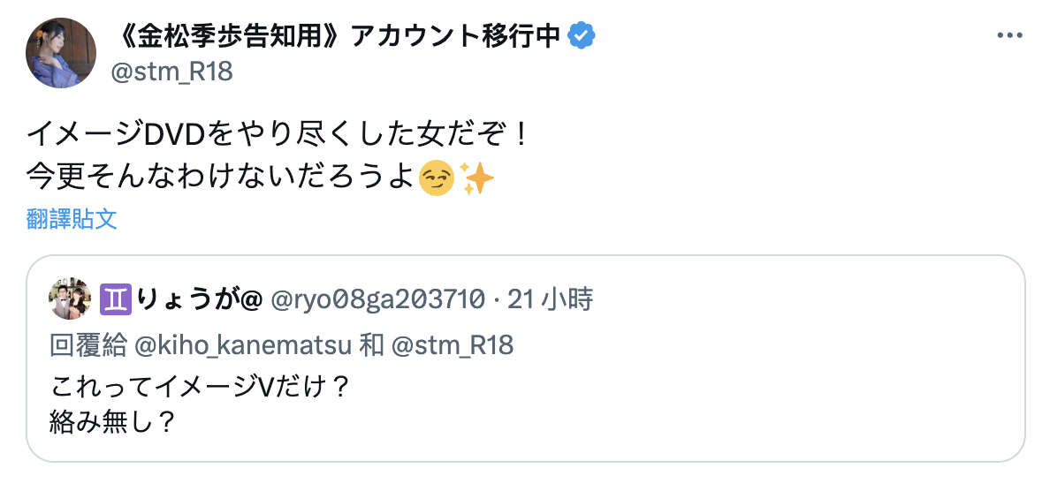The width and height of the screenshot is (1050, 491).
Task: Click the quoted tweet's small avatar
Action: 70,300
